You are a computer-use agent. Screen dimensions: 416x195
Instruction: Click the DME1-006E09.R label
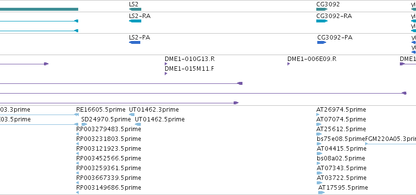click(312, 59)
